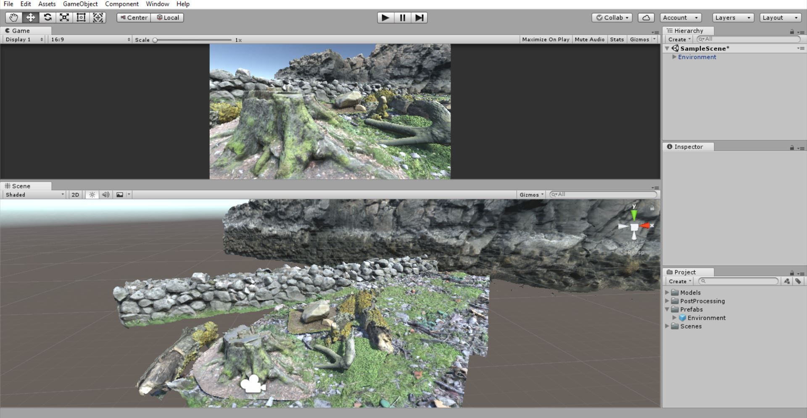
Task: Select the Rotate tool
Action: [x=47, y=18]
